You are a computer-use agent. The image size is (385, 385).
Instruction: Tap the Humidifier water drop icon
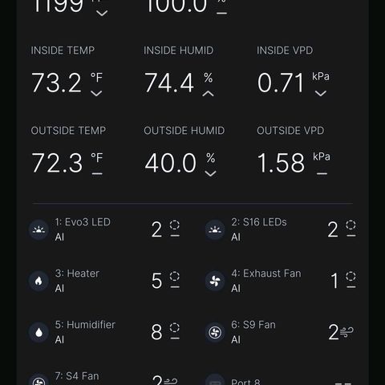click(x=38, y=332)
